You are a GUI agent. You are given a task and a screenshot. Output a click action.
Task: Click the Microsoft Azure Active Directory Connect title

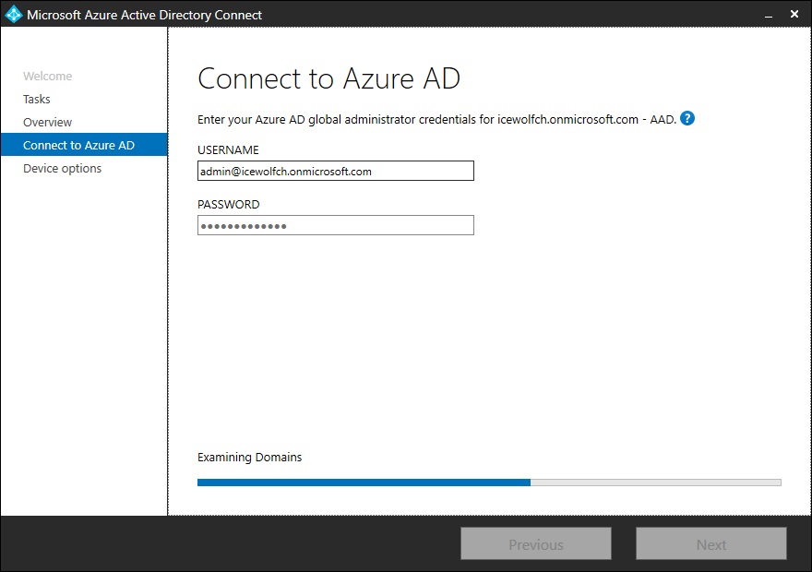pyautogui.click(x=145, y=15)
